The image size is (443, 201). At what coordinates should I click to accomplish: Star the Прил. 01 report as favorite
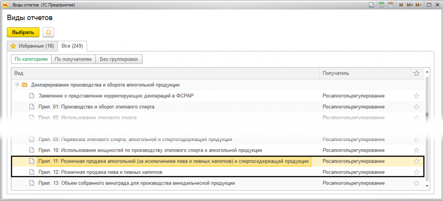[x=417, y=107]
